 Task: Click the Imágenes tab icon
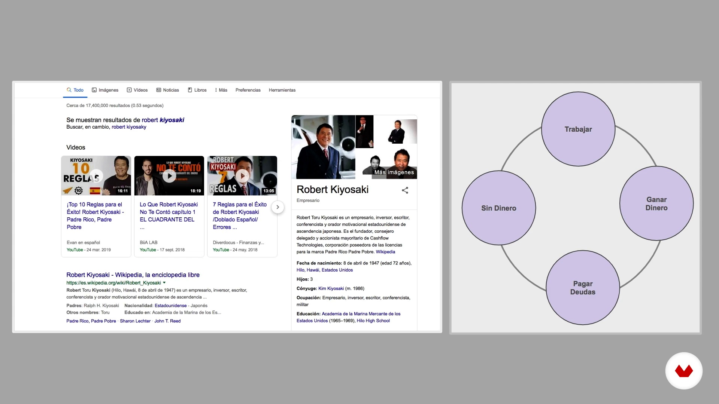[x=94, y=90]
